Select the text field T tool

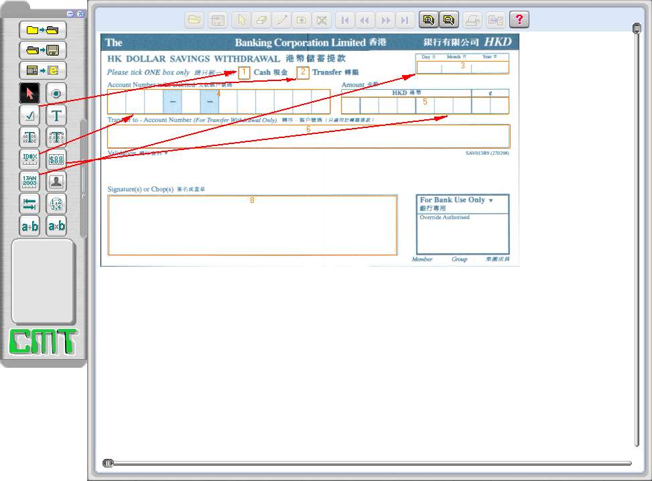click(x=56, y=116)
